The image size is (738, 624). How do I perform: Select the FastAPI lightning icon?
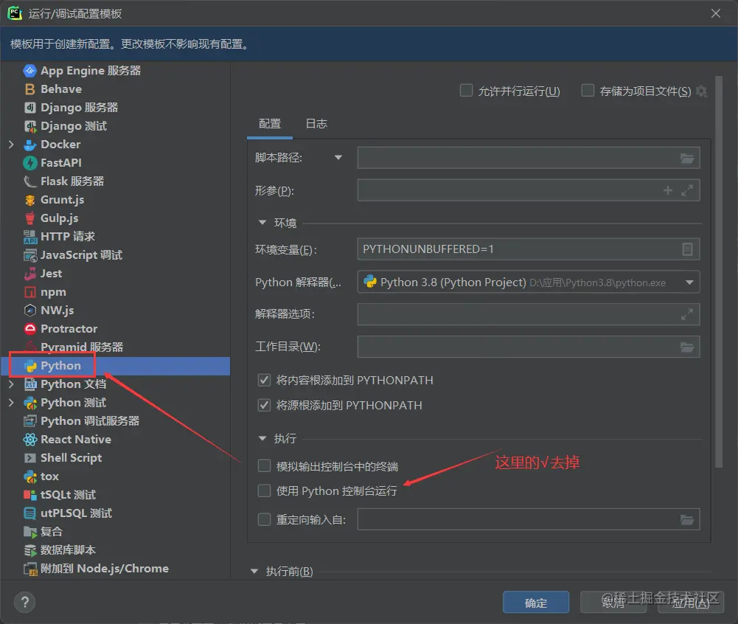[29, 163]
